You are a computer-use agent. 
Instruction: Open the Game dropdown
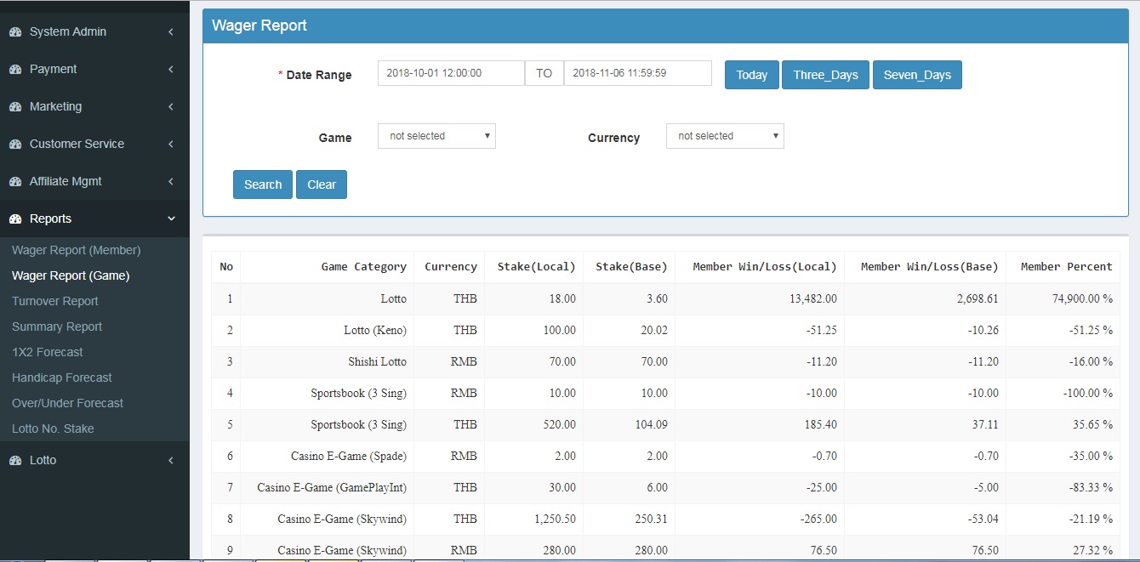436,136
